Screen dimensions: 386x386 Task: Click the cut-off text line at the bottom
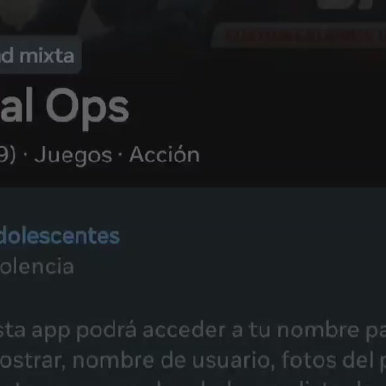point(193,382)
